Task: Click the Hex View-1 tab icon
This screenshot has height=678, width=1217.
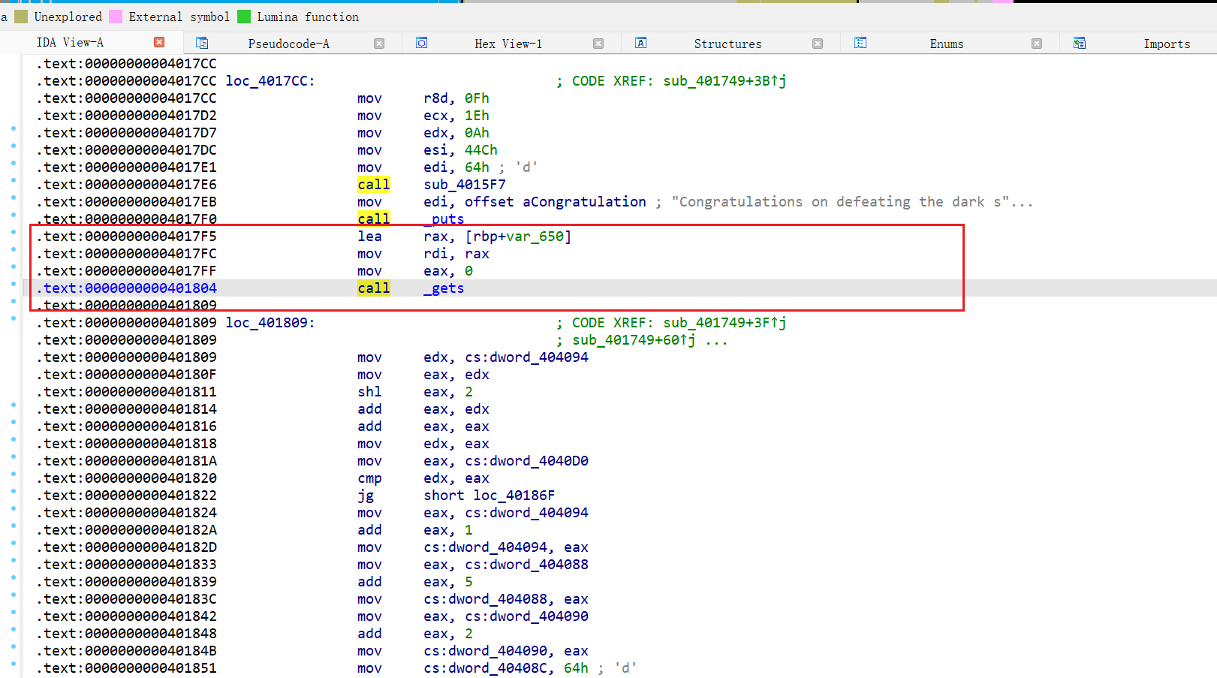Action: click(422, 43)
